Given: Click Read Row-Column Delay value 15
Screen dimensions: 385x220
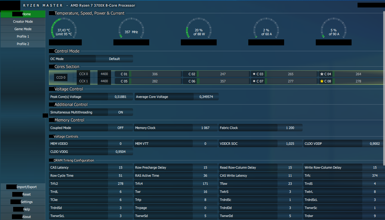Looking at the screenshot, I should click(290, 167).
